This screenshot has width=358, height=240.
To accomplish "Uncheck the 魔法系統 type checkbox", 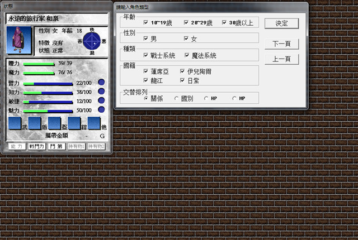I will click(187, 56).
